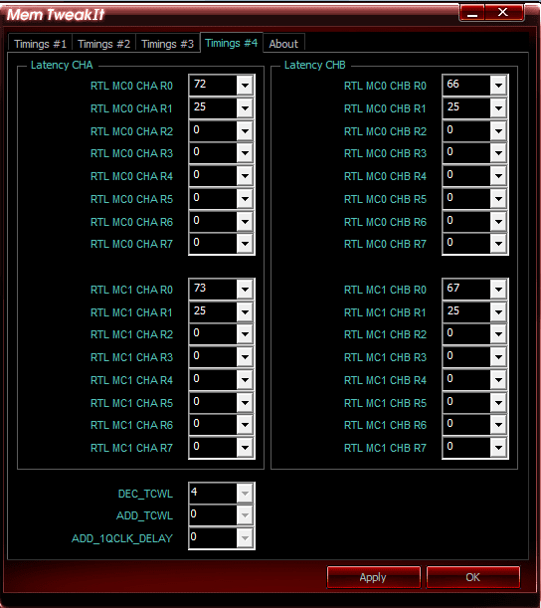Switch to the Timings #1 tab
This screenshot has height=608, width=541.
pyautogui.click(x=40, y=44)
